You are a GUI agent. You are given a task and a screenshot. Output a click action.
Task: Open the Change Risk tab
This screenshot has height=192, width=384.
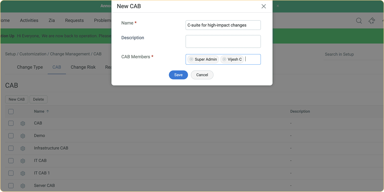tap(83, 67)
